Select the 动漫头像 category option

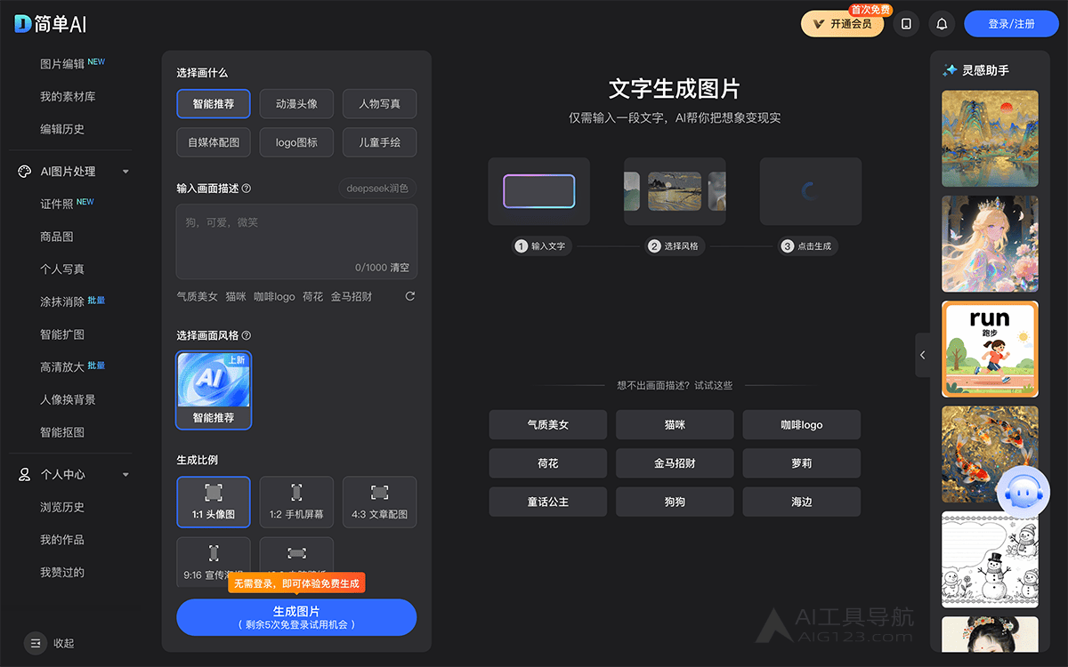click(x=296, y=104)
